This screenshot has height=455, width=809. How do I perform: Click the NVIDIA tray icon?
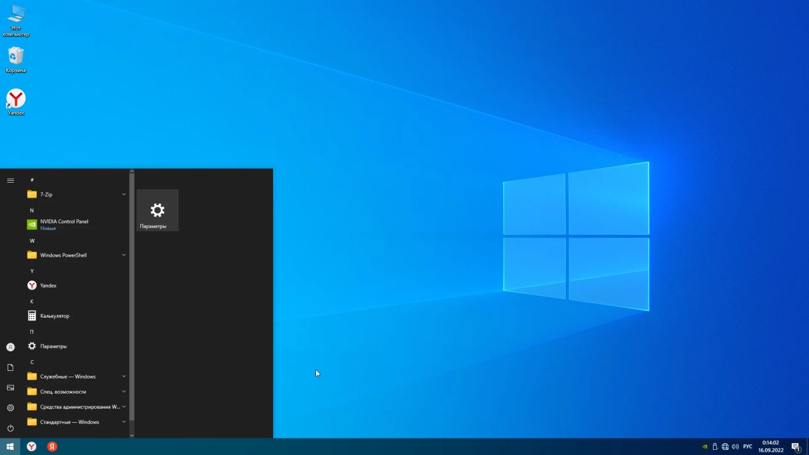(705, 447)
